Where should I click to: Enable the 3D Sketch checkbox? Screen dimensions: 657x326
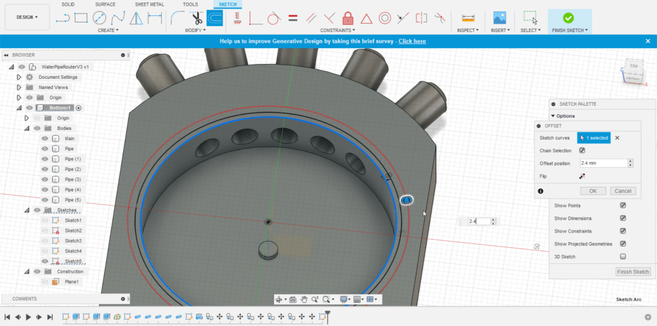click(622, 257)
